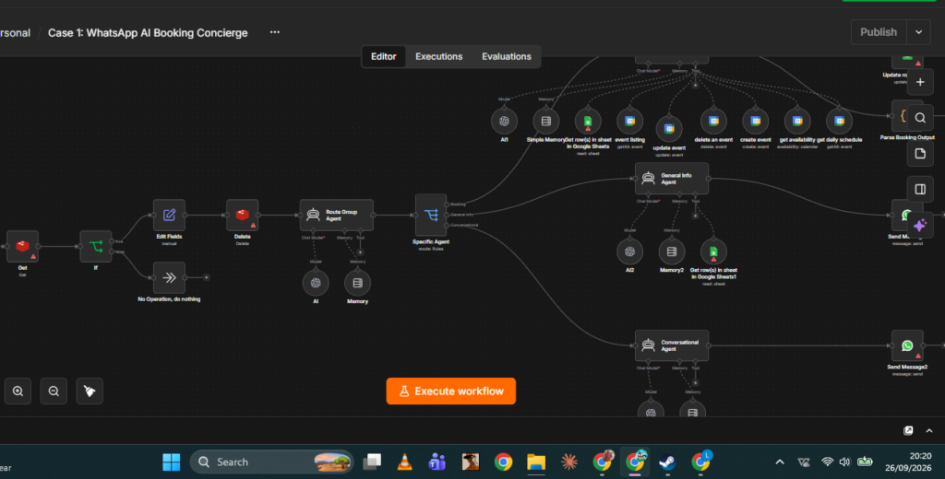
Task: Switch to the Evaluations tab
Action: 507,56
